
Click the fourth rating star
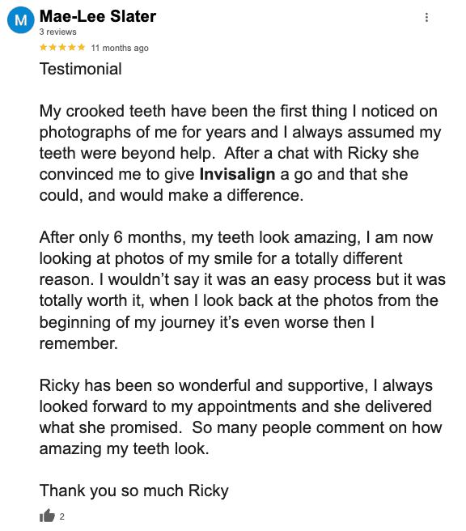point(72,48)
